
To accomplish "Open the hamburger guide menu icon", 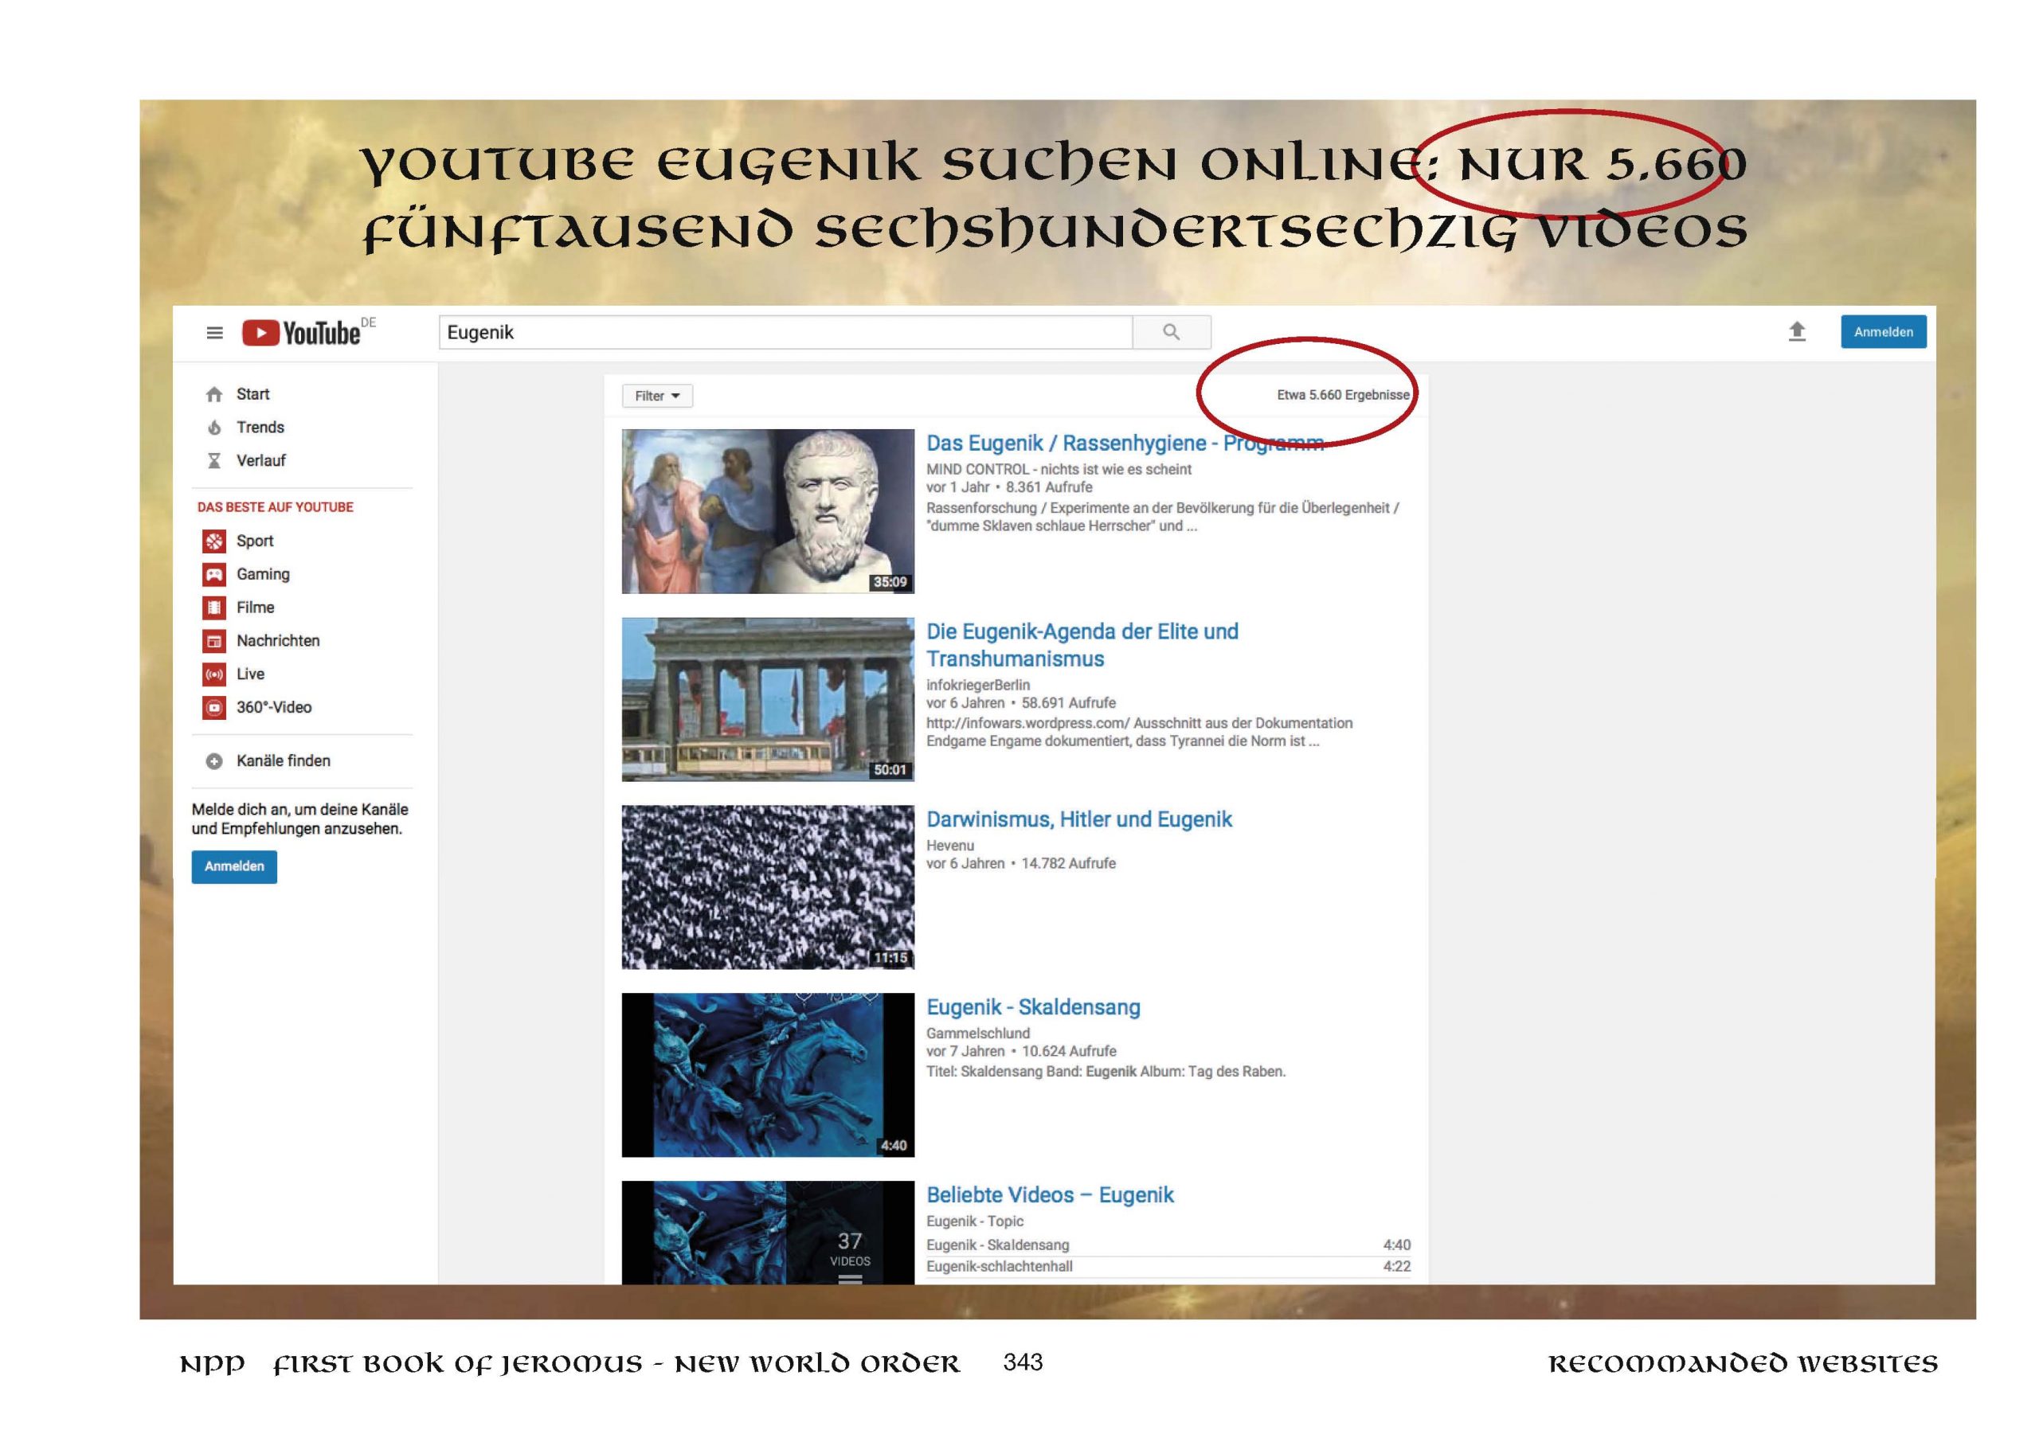I will click(214, 333).
